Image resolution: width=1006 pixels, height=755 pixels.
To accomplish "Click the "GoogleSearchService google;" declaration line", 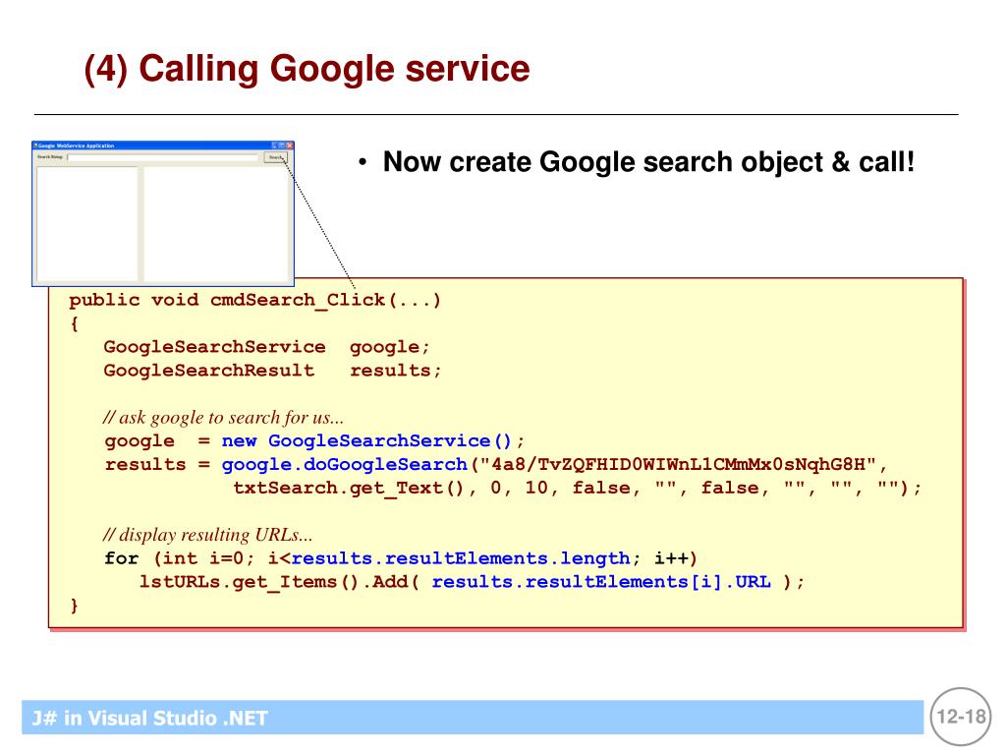I will click(x=266, y=347).
